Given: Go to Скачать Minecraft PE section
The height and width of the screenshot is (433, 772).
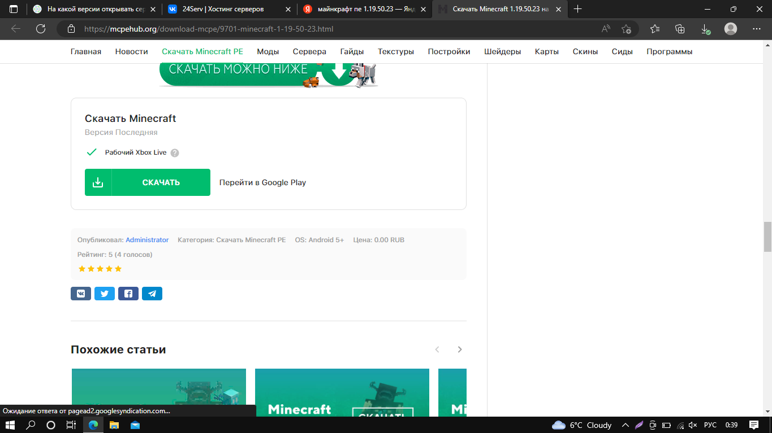Looking at the screenshot, I should click(x=202, y=51).
